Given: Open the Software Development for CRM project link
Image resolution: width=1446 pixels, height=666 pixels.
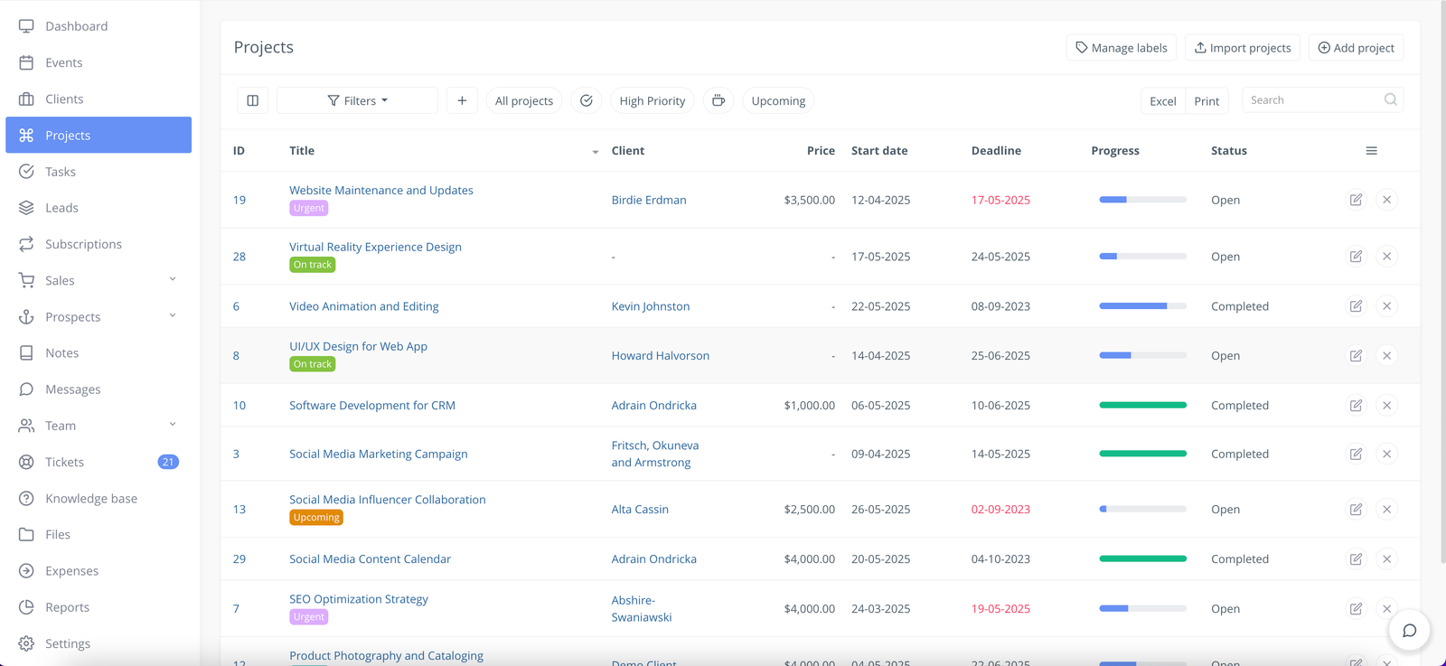Looking at the screenshot, I should click(x=372, y=406).
